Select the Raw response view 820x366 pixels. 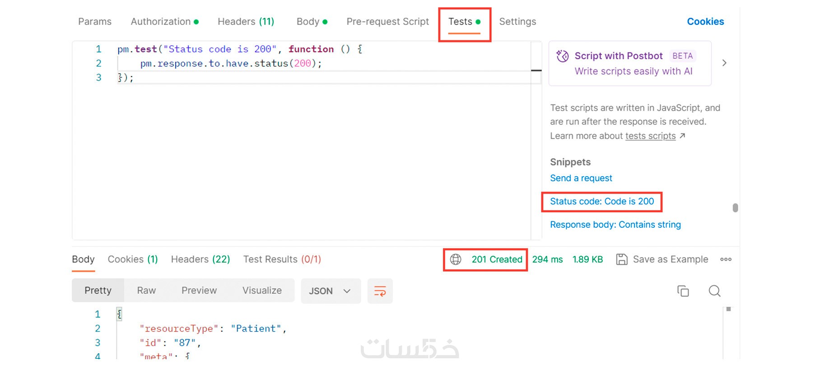(146, 291)
